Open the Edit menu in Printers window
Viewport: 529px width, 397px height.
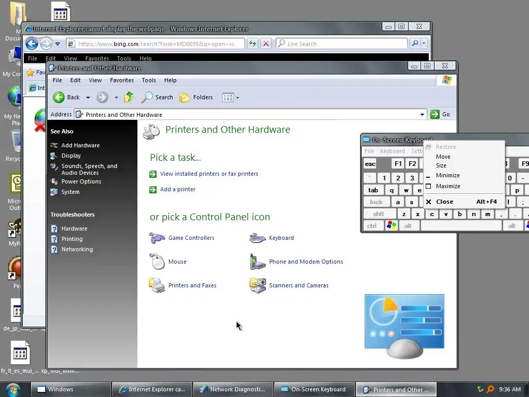[75, 80]
